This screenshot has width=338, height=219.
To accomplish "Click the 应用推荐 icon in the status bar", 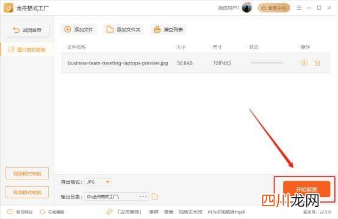I will click(x=109, y=212).
